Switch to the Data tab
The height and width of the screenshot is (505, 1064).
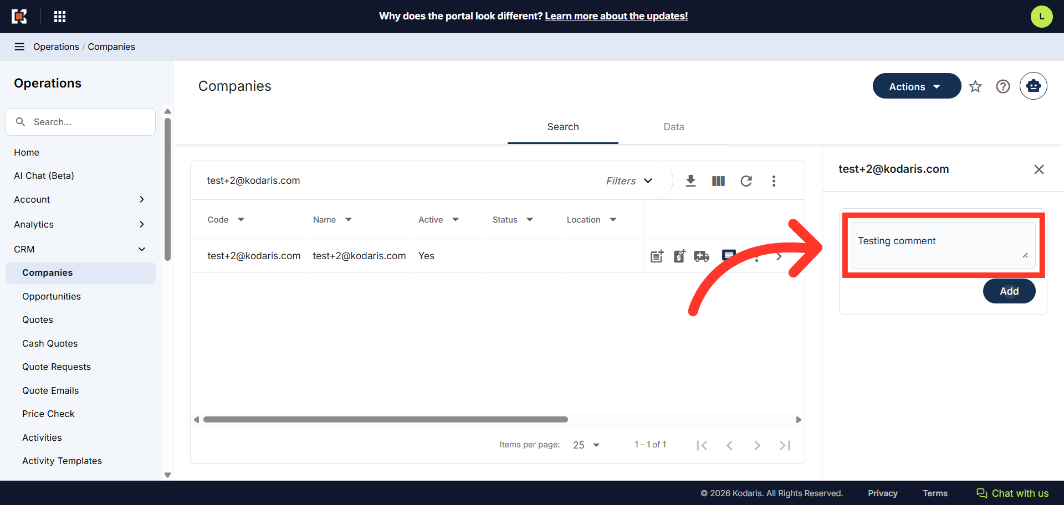click(674, 127)
